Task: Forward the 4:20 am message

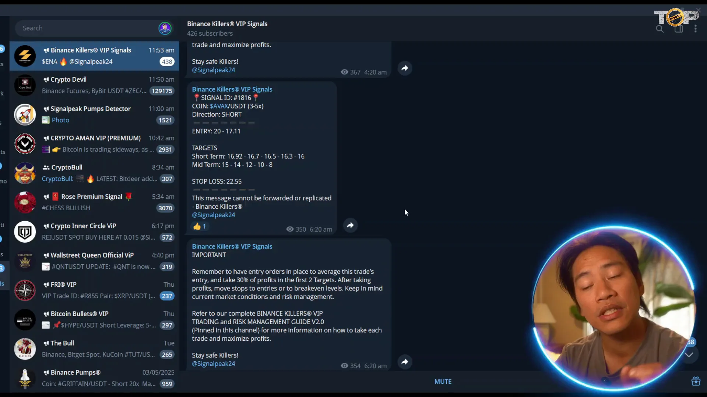Action: pos(405,68)
